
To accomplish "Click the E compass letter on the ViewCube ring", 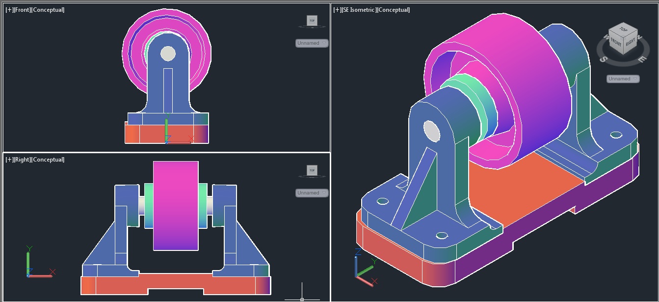I will 641,59.
